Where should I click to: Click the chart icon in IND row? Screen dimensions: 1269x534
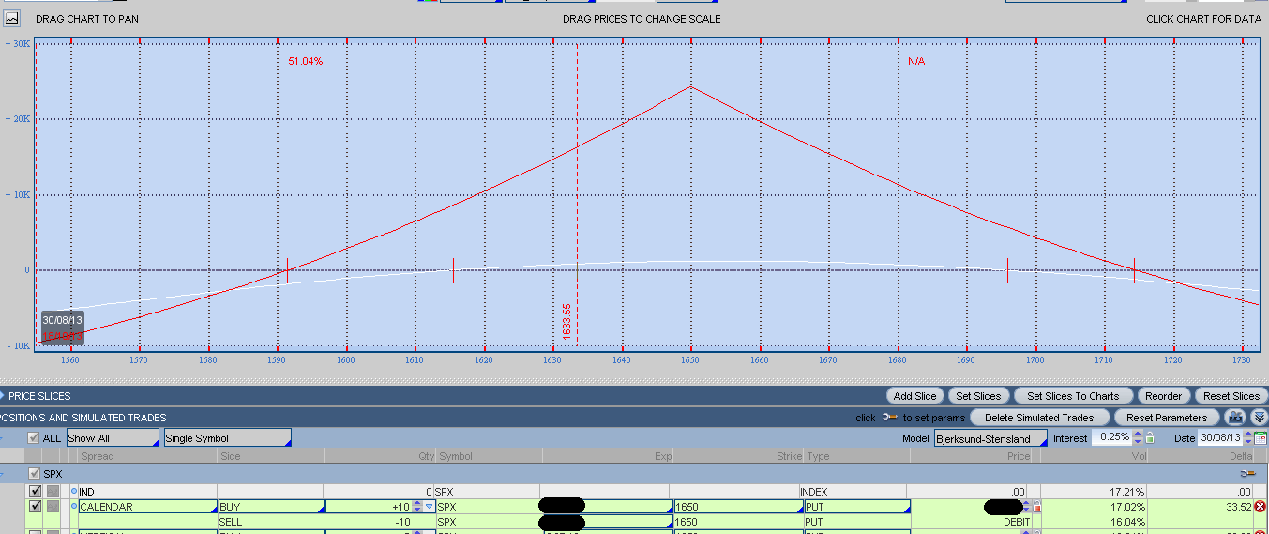(53, 491)
